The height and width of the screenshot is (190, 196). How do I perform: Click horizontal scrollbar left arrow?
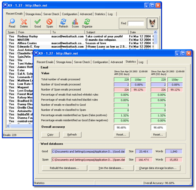[x=8, y=126]
